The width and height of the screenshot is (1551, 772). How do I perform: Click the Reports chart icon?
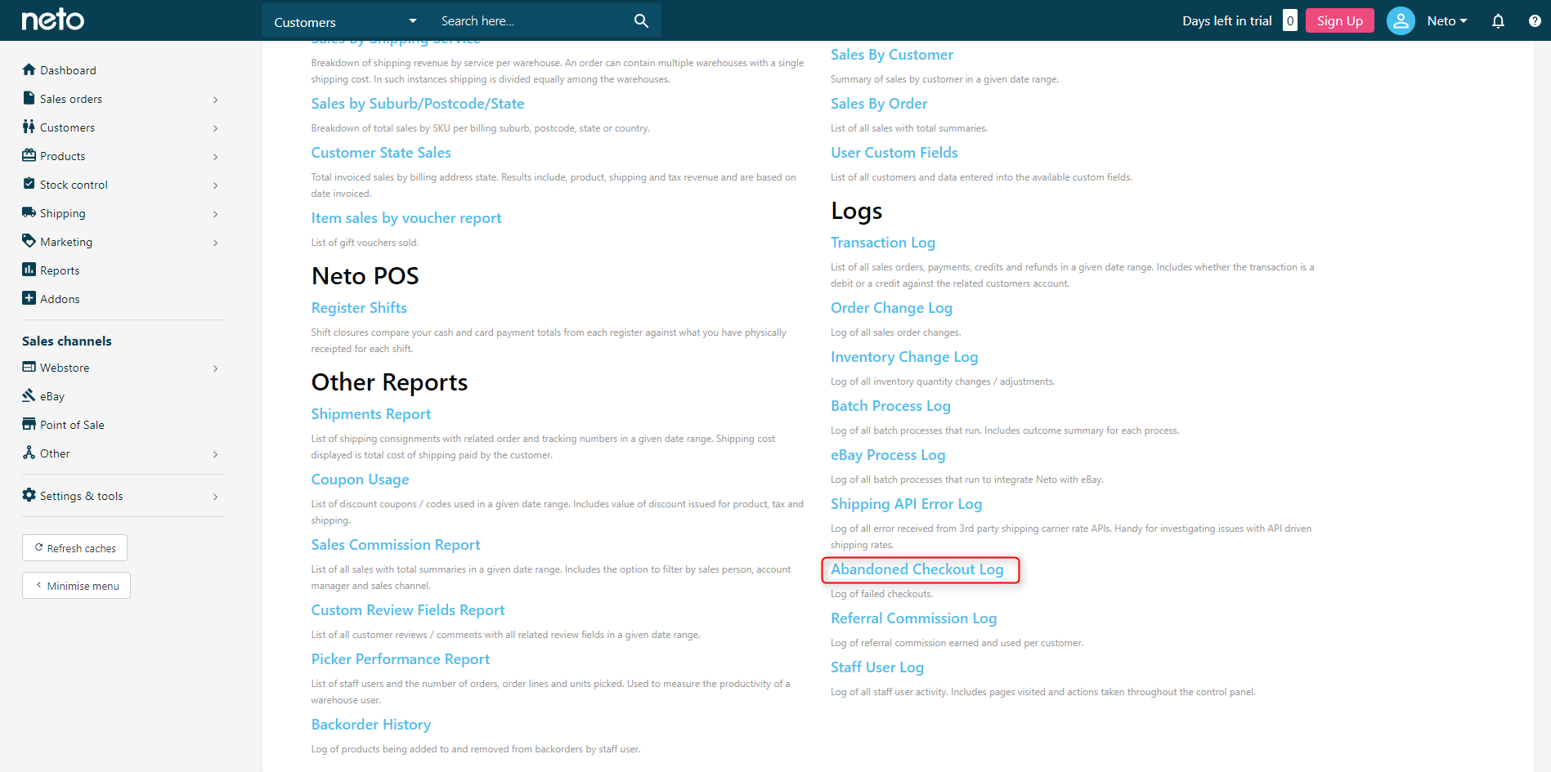pos(29,270)
